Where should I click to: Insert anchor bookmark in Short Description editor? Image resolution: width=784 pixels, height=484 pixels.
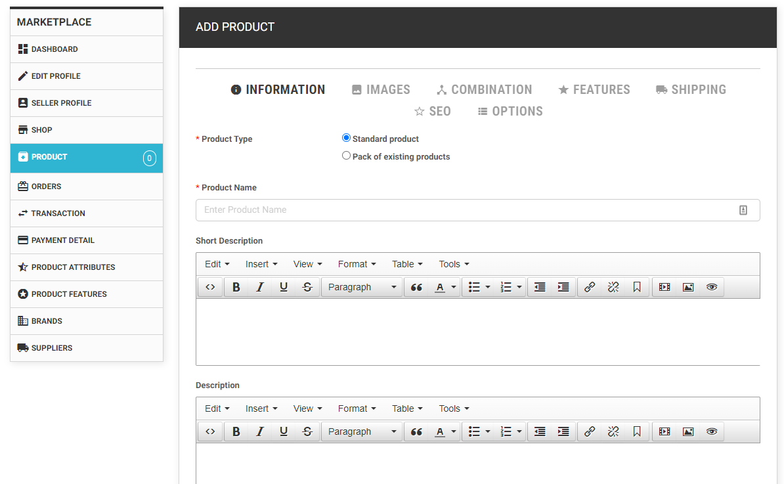[x=636, y=287]
